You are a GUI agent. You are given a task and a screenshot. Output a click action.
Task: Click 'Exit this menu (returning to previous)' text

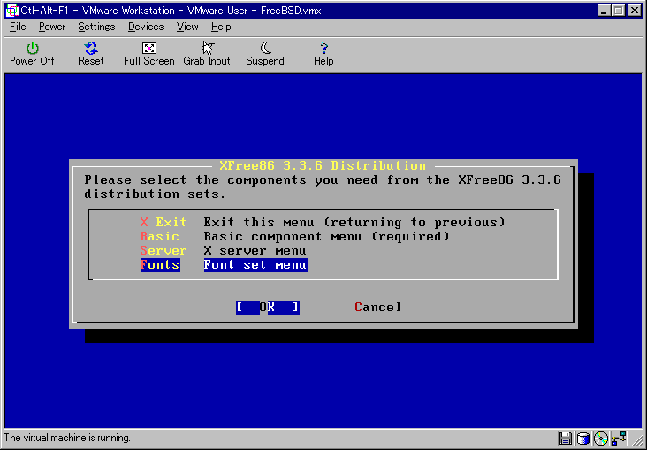click(354, 222)
